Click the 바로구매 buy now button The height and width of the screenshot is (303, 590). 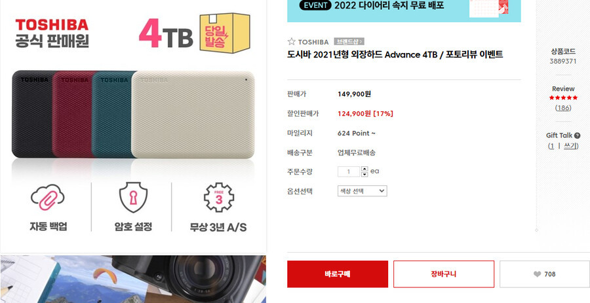pos(338,274)
